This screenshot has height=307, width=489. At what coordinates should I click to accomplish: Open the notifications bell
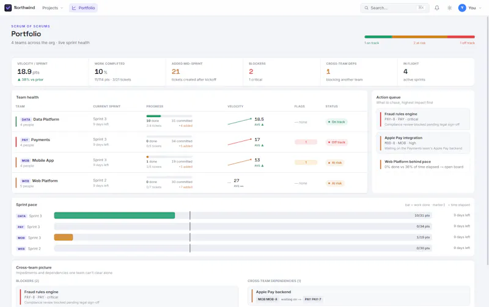437,8
